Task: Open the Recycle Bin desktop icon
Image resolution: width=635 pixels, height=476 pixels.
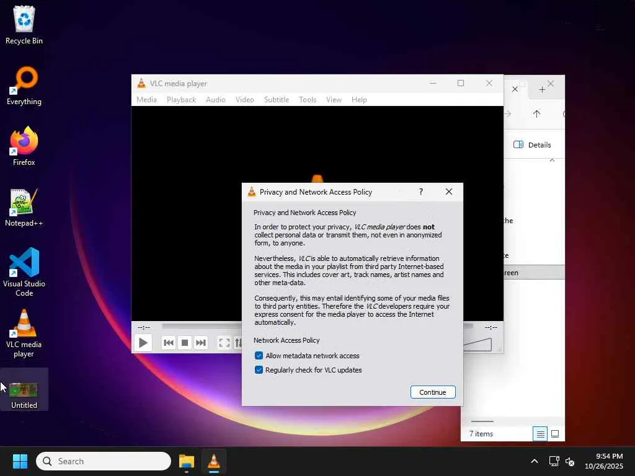Action: coord(24,25)
